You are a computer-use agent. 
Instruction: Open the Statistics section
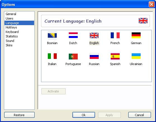pos(12,36)
